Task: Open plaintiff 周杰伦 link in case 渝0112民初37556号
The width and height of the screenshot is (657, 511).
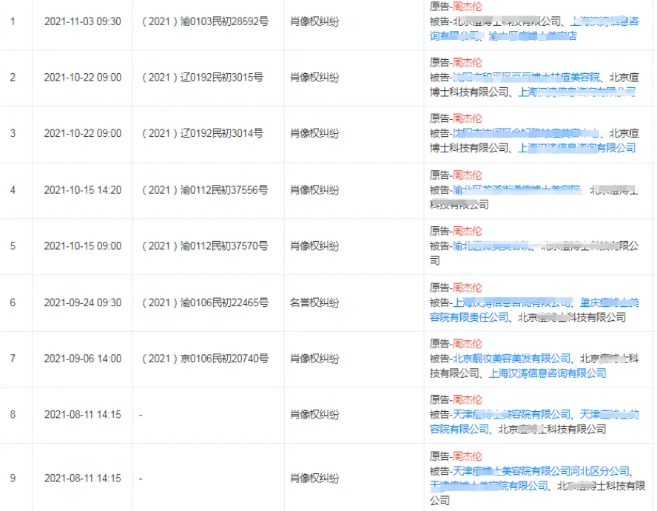Action: coord(467,175)
